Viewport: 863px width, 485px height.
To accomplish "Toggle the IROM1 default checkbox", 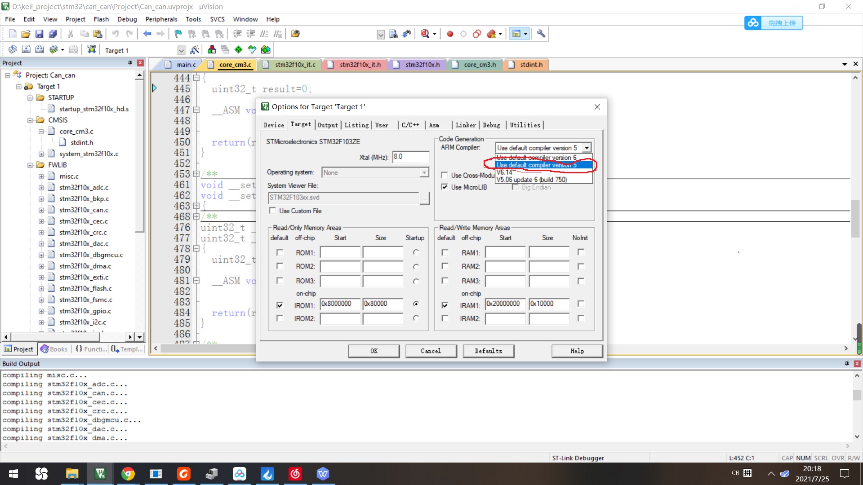I will click(x=280, y=305).
